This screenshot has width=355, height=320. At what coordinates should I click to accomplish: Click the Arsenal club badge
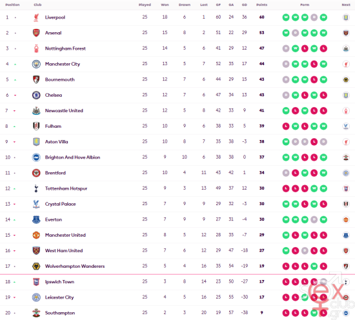pos(36,33)
